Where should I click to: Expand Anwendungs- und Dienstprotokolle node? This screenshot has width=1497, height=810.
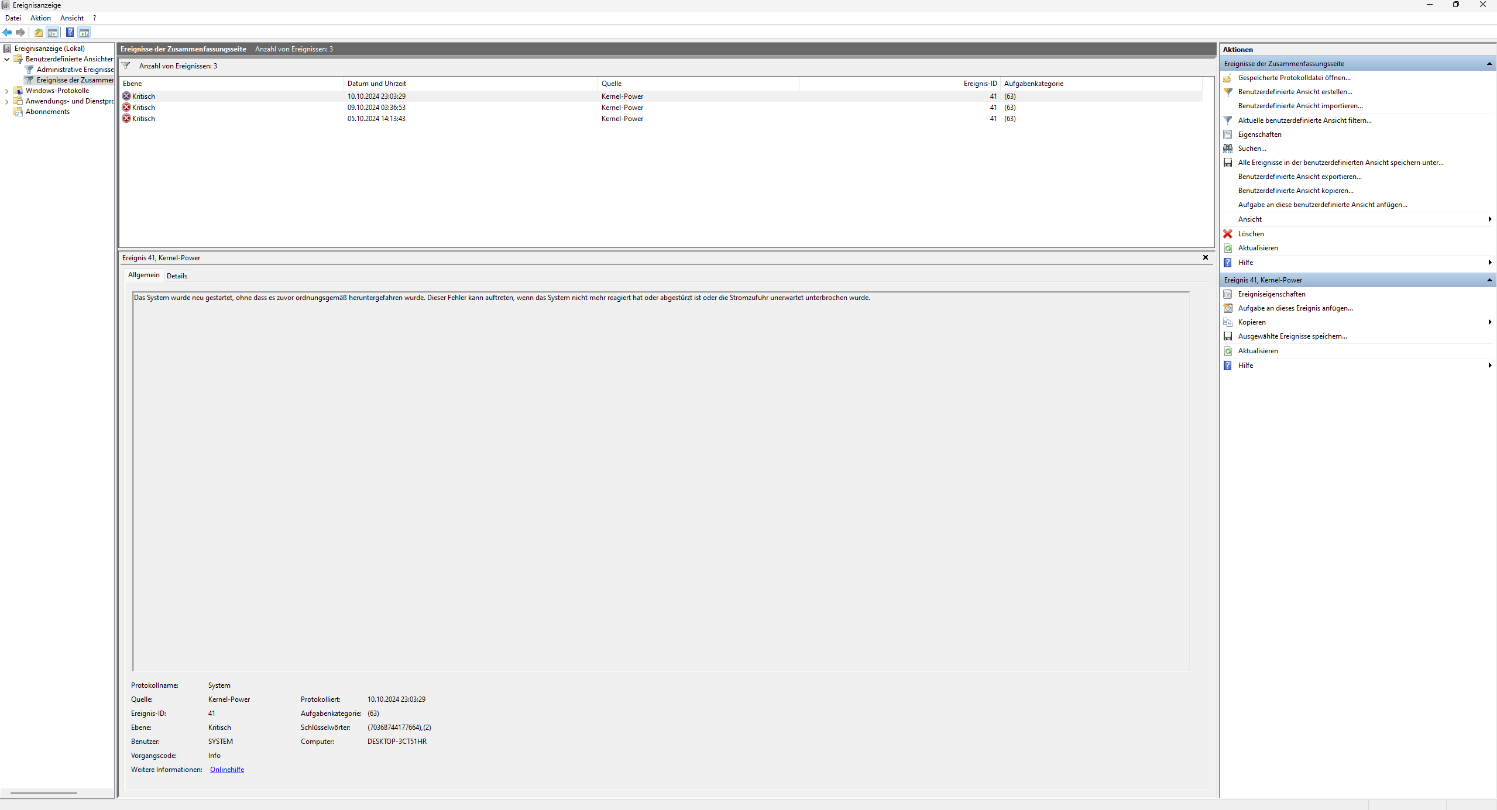[x=6, y=101]
